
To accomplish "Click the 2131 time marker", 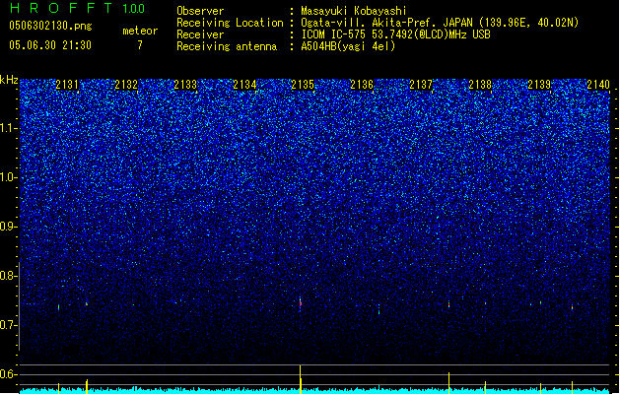I will (x=67, y=85).
